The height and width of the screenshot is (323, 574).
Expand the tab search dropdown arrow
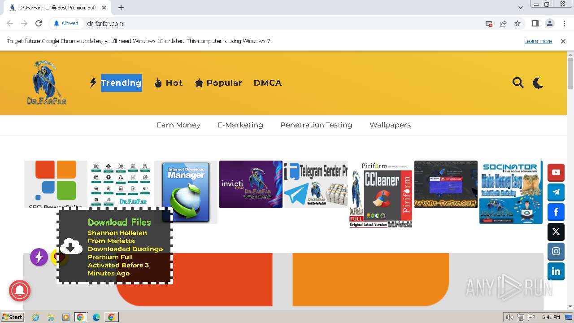520,8
